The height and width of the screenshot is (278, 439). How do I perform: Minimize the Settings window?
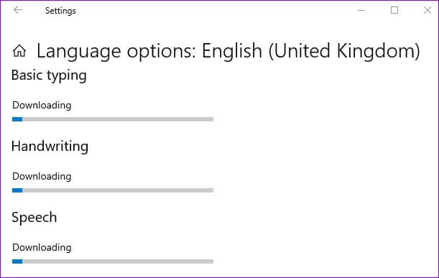(361, 10)
